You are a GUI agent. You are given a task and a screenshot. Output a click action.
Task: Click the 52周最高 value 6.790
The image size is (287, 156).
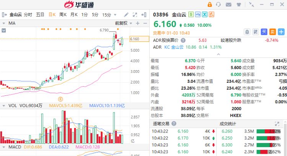[236, 95]
